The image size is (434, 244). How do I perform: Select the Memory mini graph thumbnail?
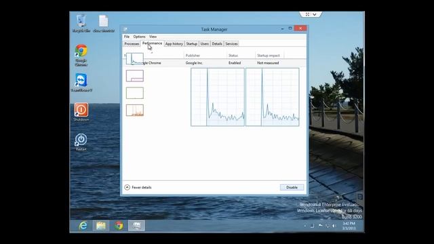[135, 76]
